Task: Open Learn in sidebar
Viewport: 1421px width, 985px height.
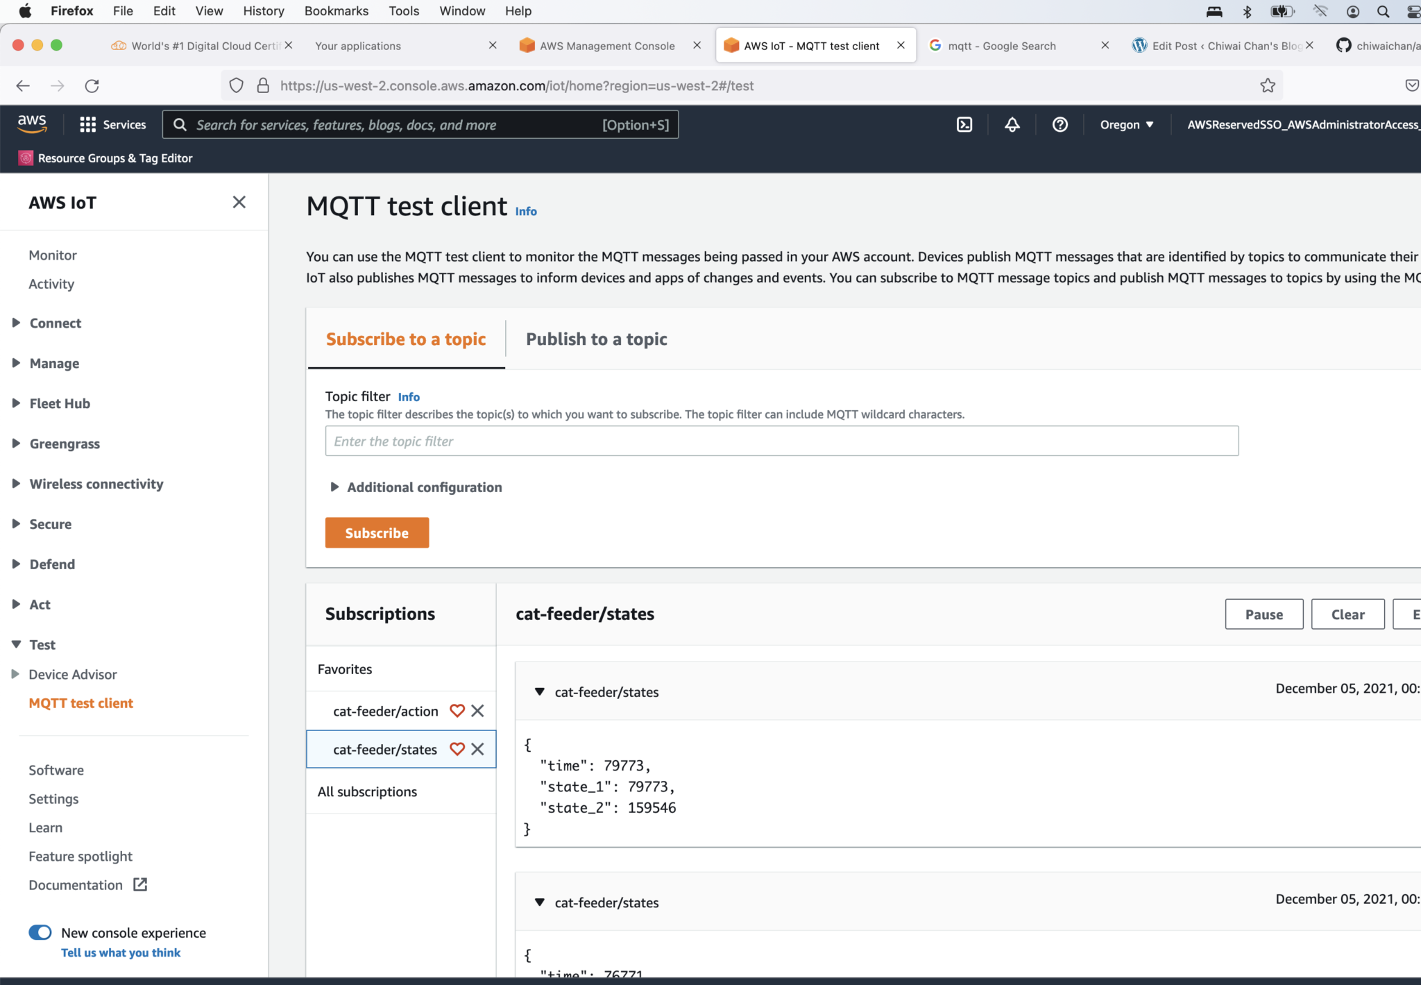Action: point(46,827)
